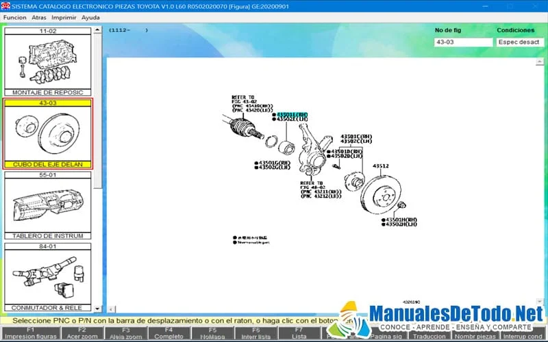Click the diagram vertical scroll-up arrow
This screenshot has width=548, height=342.
click(540, 62)
